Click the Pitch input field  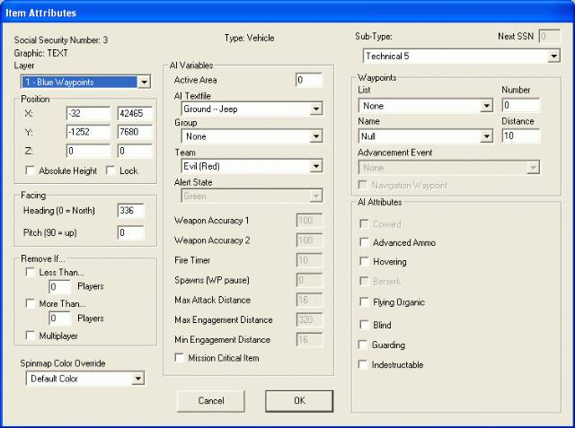click(x=130, y=232)
